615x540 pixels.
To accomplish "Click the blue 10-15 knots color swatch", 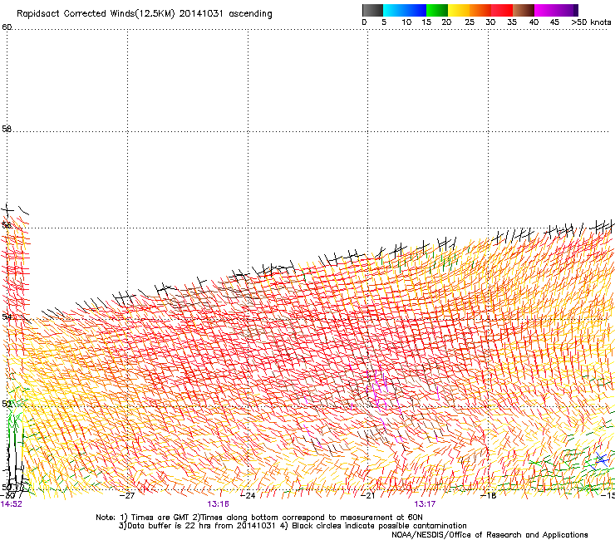I will coord(416,10).
